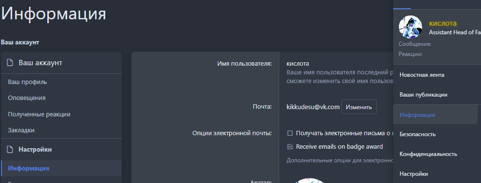Viewport: 481px width, 183px height.
Task: Click the Почта field label
Action: [x=262, y=107]
